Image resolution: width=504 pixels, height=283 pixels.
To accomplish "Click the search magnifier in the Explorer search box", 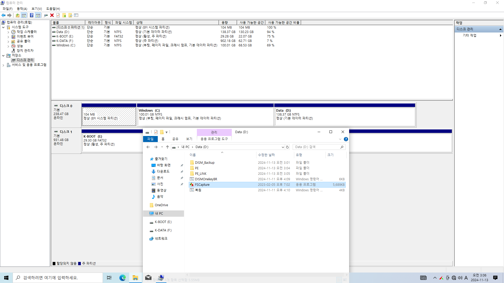I will [x=342, y=147].
